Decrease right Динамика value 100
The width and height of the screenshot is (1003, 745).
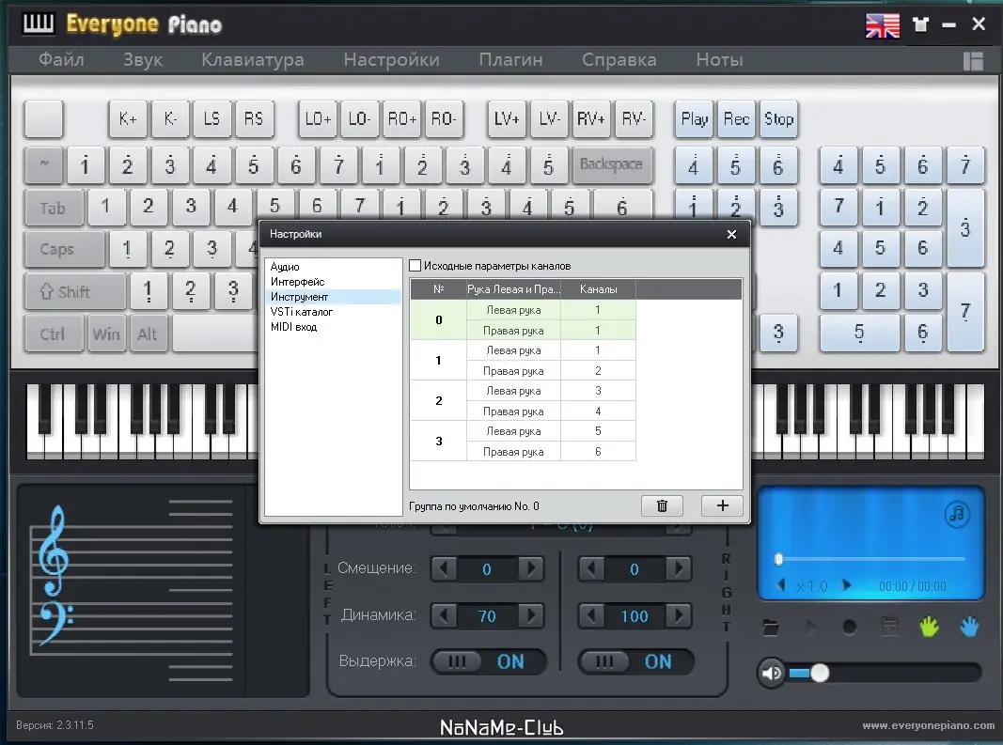pyautogui.click(x=591, y=616)
